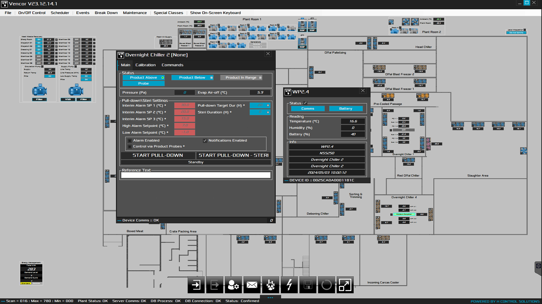Open the On/Off Control menu
The width and height of the screenshot is (542, 304).
[x=32, y=13]
